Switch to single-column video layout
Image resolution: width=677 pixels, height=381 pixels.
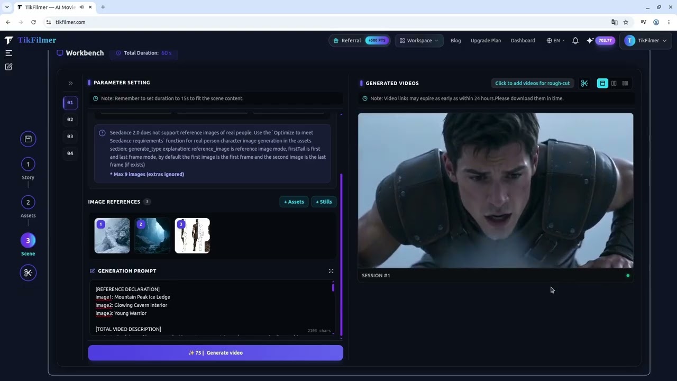pos(602,83)
